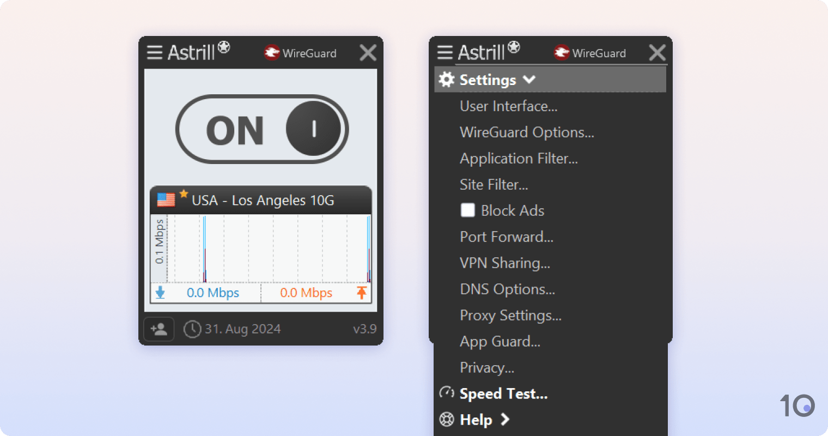Open Port Forward settings
This screenshot has height=436, width=828.
tap(507, 237)
